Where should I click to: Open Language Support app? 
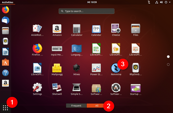(77, 50)
